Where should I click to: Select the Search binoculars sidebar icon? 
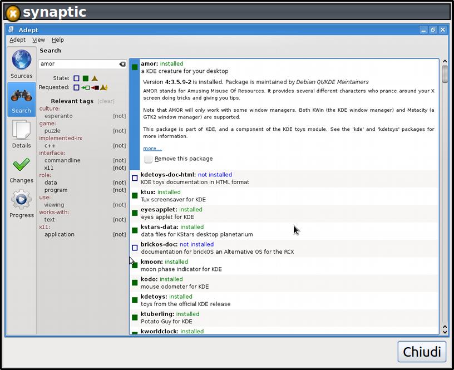point(22,100)
